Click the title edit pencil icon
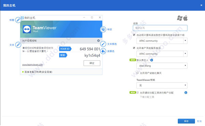This screenshot has width=205, height=126. pyautogui.click(x=18, y=20)
